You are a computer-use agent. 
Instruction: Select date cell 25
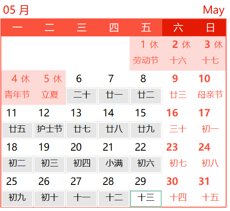point(17,181)
